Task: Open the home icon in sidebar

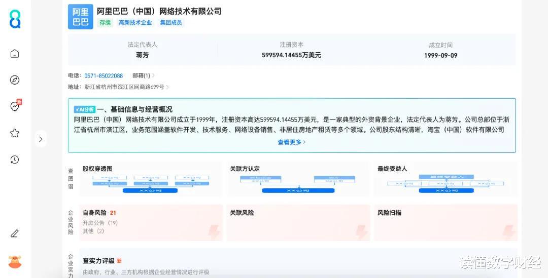Action: tap(15, 53)
